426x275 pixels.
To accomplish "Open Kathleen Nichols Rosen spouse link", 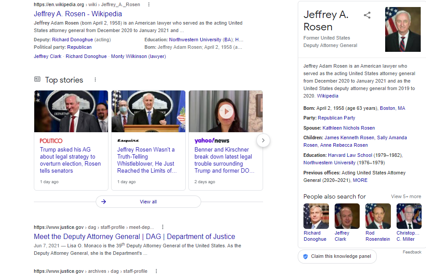I will click(349, 128).
